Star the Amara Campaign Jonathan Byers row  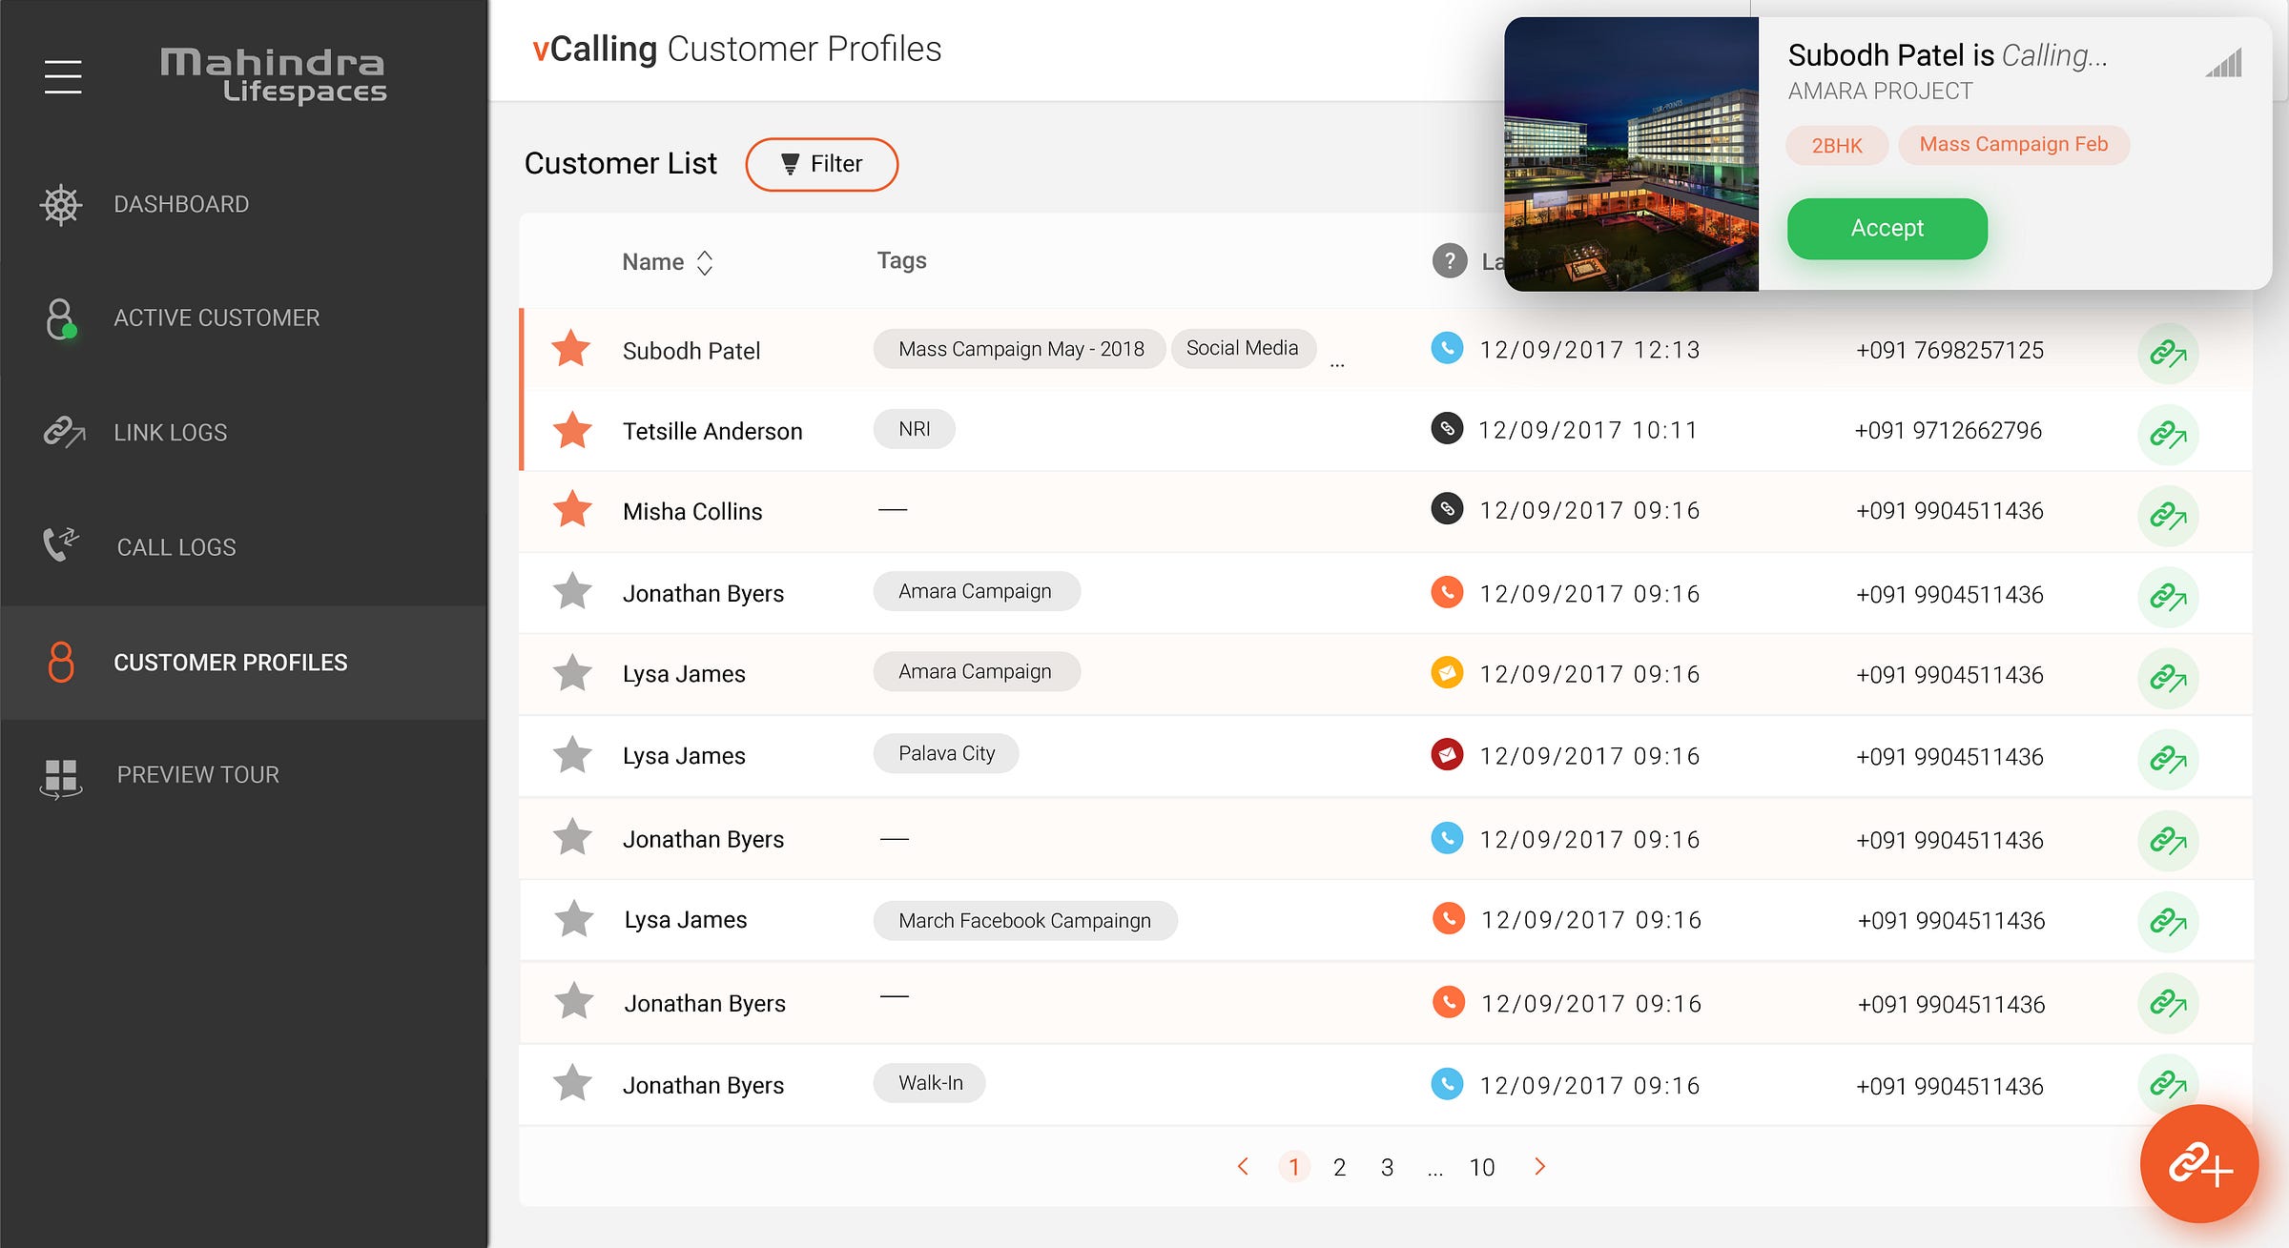coord(572,592)
